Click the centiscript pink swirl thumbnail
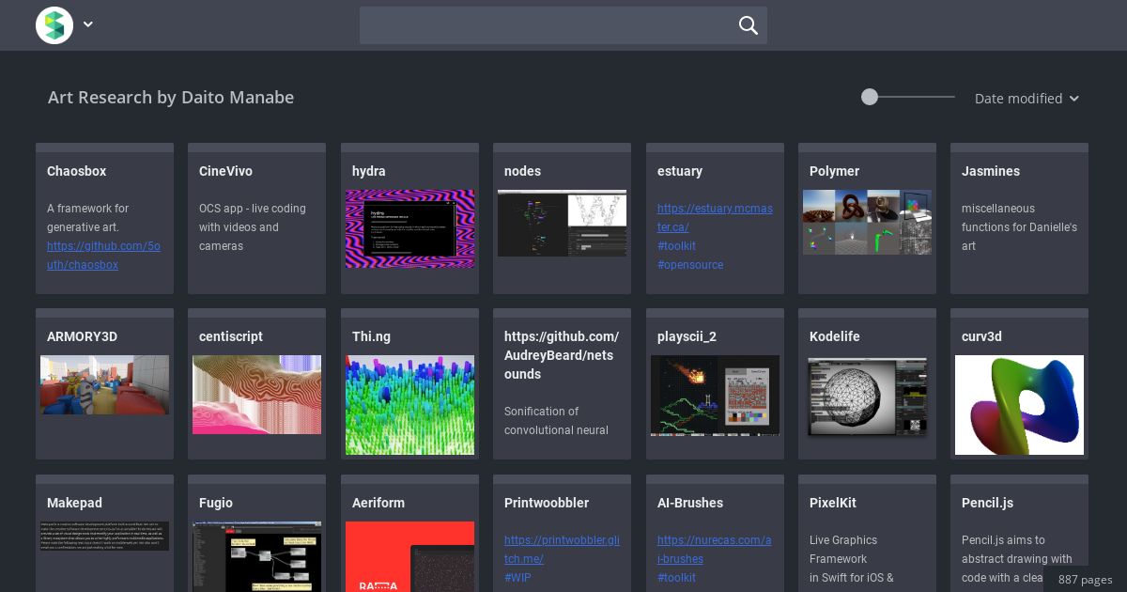Screen dimensions: 1127x592 click(256, 395)
